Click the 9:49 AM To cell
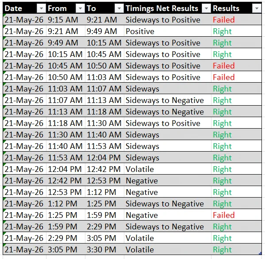The image size is (265, 259). point(104,31)
